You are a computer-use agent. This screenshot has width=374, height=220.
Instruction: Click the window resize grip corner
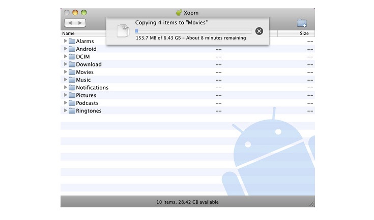coord(311,203)
